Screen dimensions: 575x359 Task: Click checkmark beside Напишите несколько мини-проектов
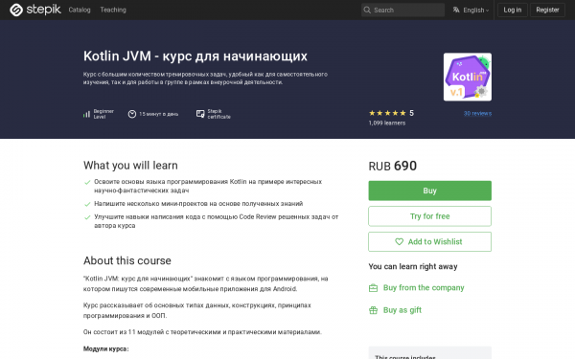click(87, 204)
